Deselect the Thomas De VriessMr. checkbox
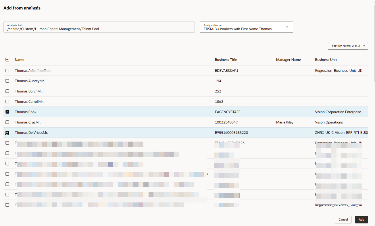The width and height of the screenshot is (375, 226). pos(7,133)
